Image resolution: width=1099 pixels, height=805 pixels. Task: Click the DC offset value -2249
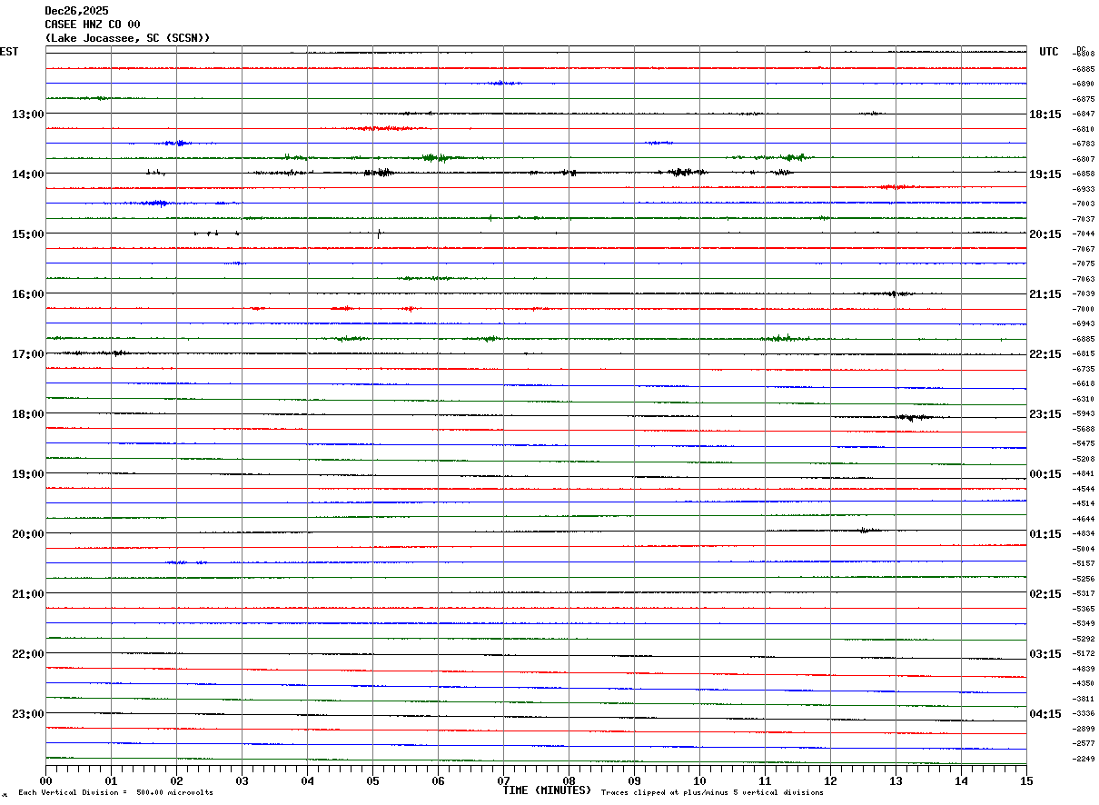[x=1084, y=760]
